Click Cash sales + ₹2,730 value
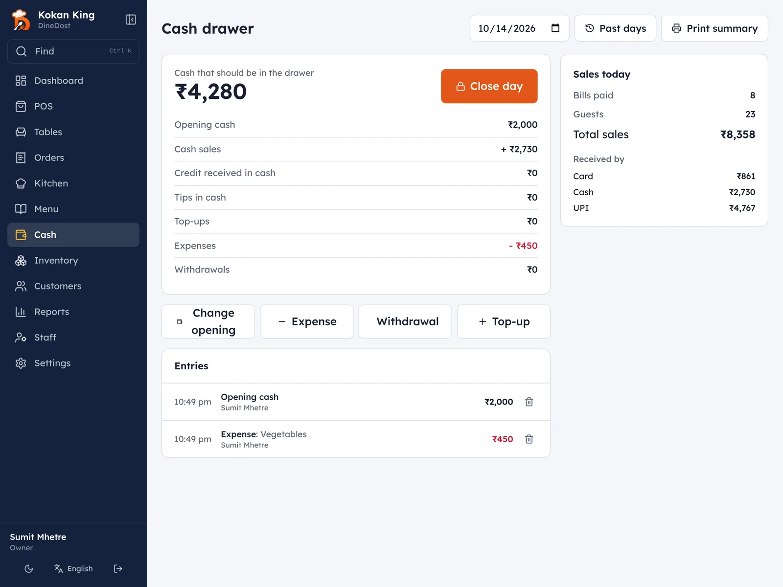 click(x=519, y=149)
